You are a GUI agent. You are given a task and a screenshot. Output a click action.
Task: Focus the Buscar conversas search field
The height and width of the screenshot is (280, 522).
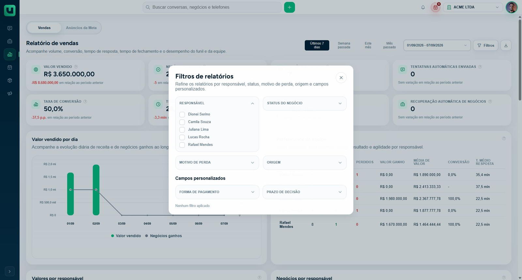click(212, 7)
